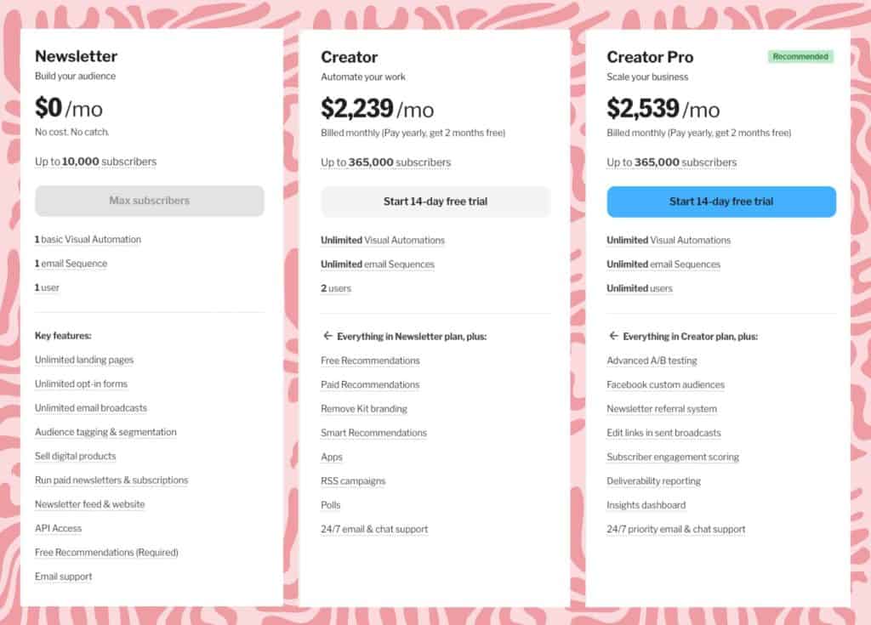Click the left arrow icon beside "Everything in Creator plan"

pyautogui.click(x=613, y=336)
